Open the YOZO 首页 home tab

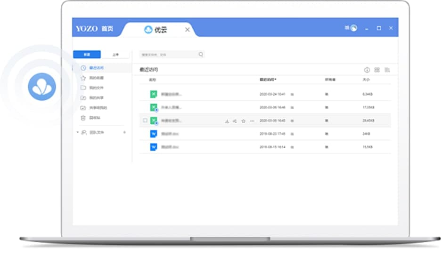coord(94,28)
